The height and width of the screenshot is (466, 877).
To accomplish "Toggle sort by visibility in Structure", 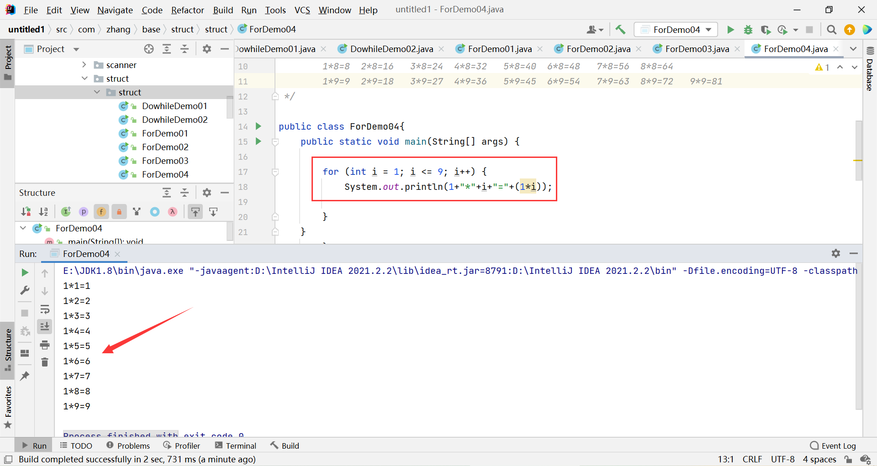I will [26, 211].
